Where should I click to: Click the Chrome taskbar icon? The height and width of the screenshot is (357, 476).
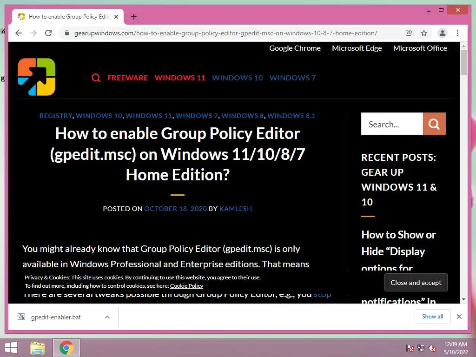click(66, 348)
